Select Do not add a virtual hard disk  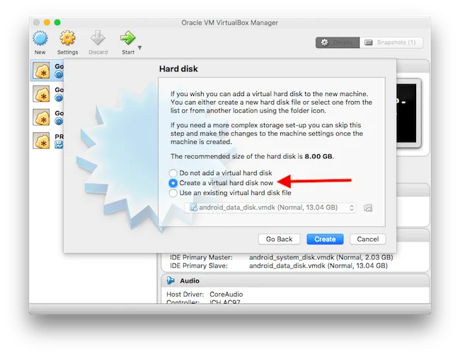173,173
